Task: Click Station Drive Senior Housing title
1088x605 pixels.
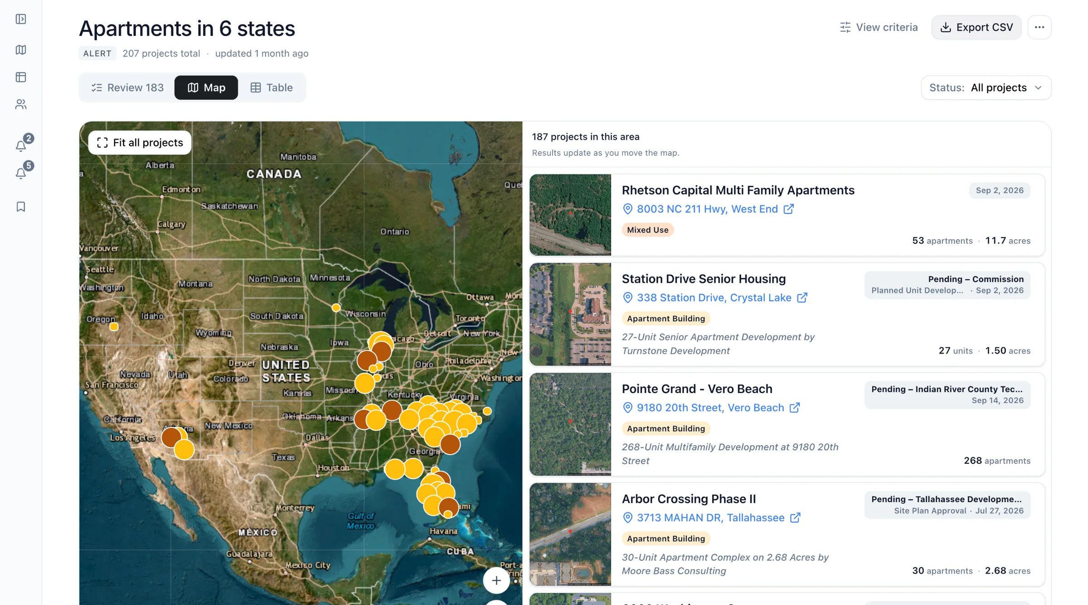Action: pyautogui.click(x=704, y=279)
